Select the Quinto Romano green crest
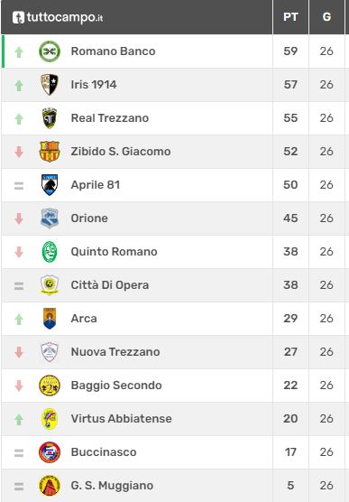Image resolution: width=349 pixels, height=502 pixels. [x=50, y=252]
